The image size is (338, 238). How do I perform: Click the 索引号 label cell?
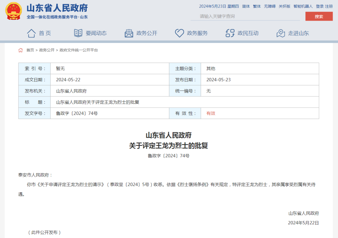pos(34,69)
